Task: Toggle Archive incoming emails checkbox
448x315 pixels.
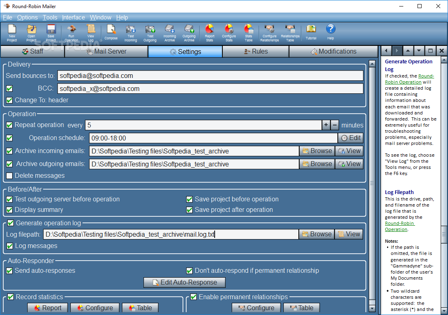Action: (9, 151)
